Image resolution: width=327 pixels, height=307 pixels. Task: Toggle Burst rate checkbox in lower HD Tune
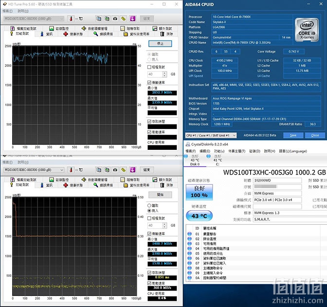(149, 283)
